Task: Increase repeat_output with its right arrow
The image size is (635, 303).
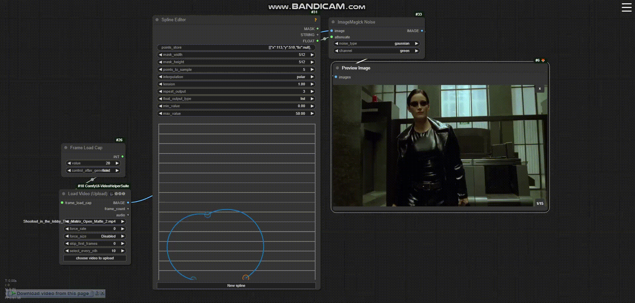Action: 312,92
